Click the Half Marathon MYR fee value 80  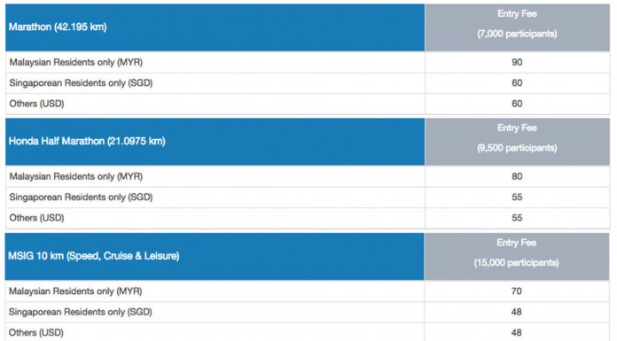pos(517,176)
